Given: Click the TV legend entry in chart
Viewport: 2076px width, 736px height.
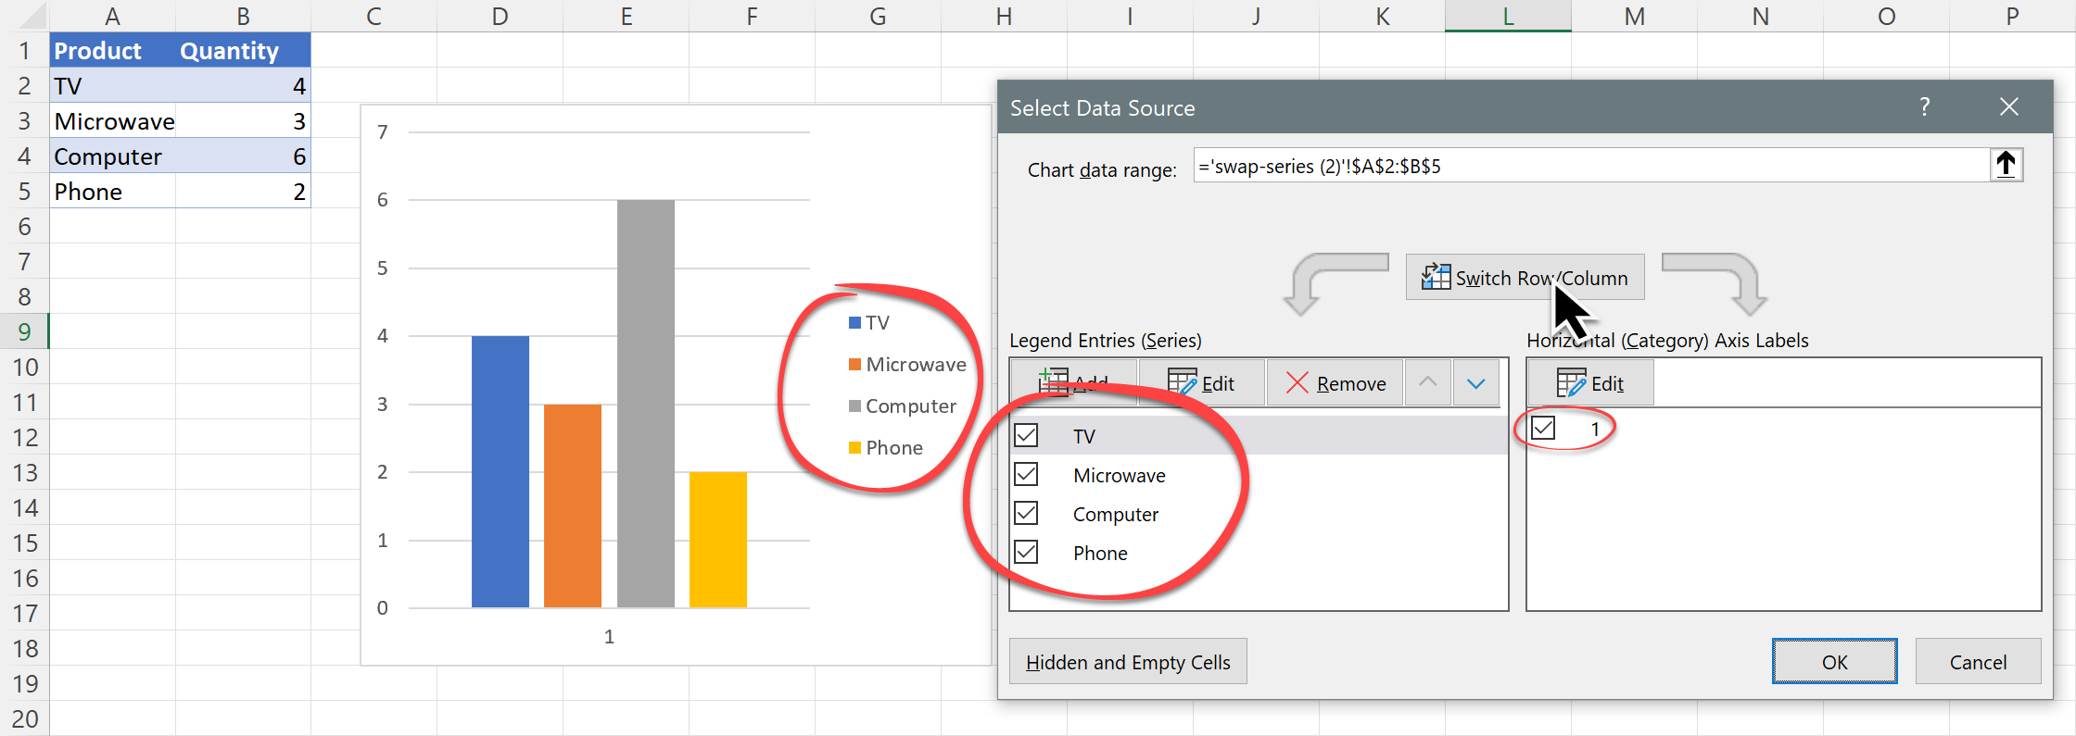Looking at the screenshot, I should (x=869, y=322).
